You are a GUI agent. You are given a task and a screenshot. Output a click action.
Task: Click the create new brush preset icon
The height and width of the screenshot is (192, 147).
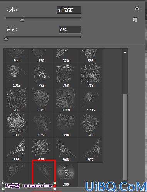(x=135, y=20)
